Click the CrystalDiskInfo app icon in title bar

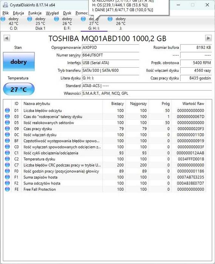tap(6, 5)
